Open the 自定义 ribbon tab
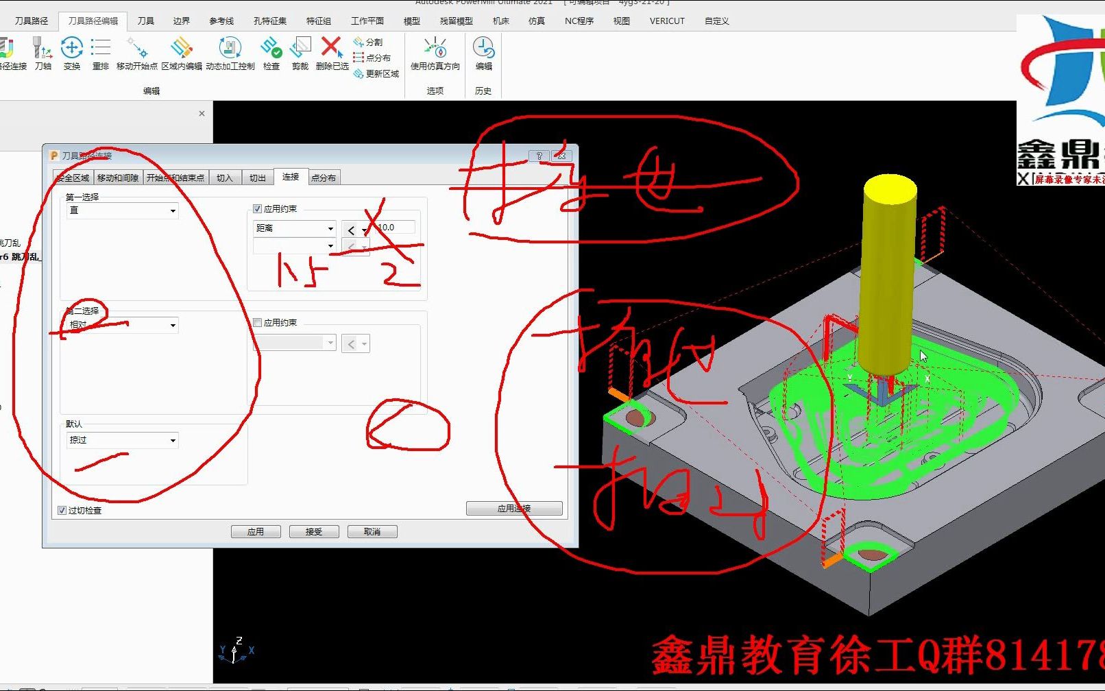1105x691 pixels. (x=717, y=21)
